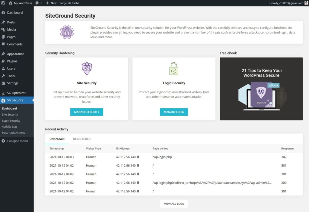Click the 200 response value
Viewport: 309px width, 212px height.
[x=284, y=183]
